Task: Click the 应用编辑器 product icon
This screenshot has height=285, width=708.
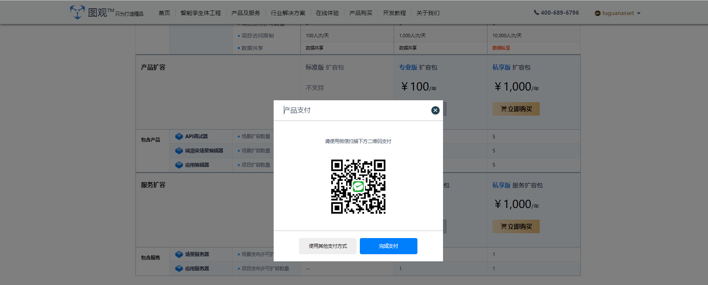Action: pos(179,165)
